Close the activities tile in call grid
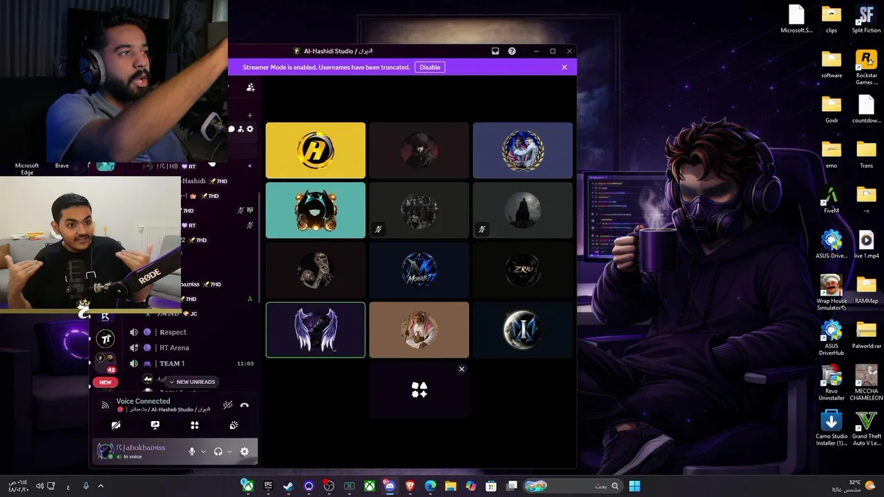The image size is (884, 497). [x=462, y=369]
